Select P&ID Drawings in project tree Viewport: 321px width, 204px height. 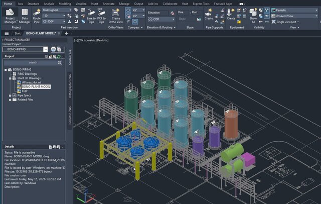click(27, 74)
